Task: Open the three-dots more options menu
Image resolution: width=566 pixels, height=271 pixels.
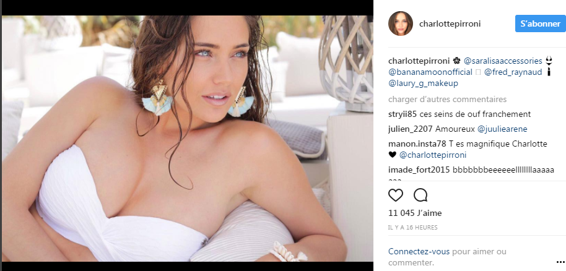Action: click(x=560, y=262)
